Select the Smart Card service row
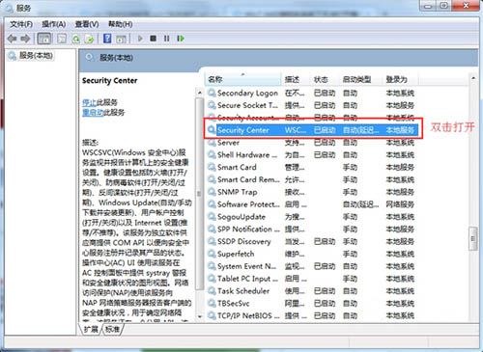 (x=312, y=167)
